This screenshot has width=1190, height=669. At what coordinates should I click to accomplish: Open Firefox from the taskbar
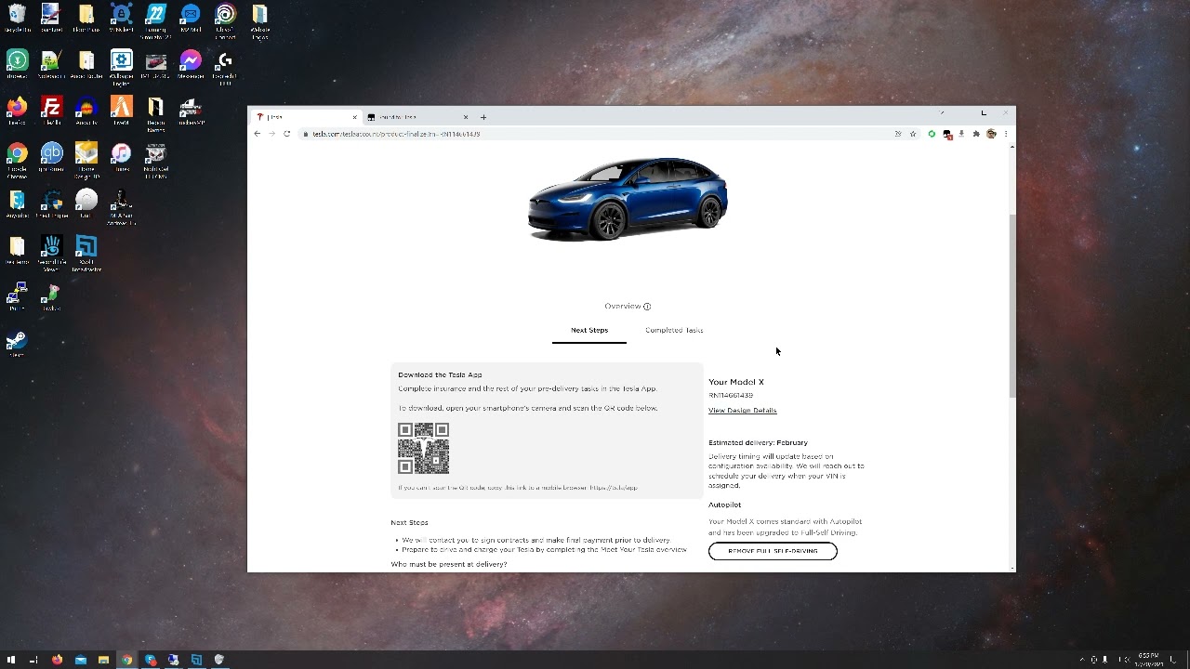[58, 660]
